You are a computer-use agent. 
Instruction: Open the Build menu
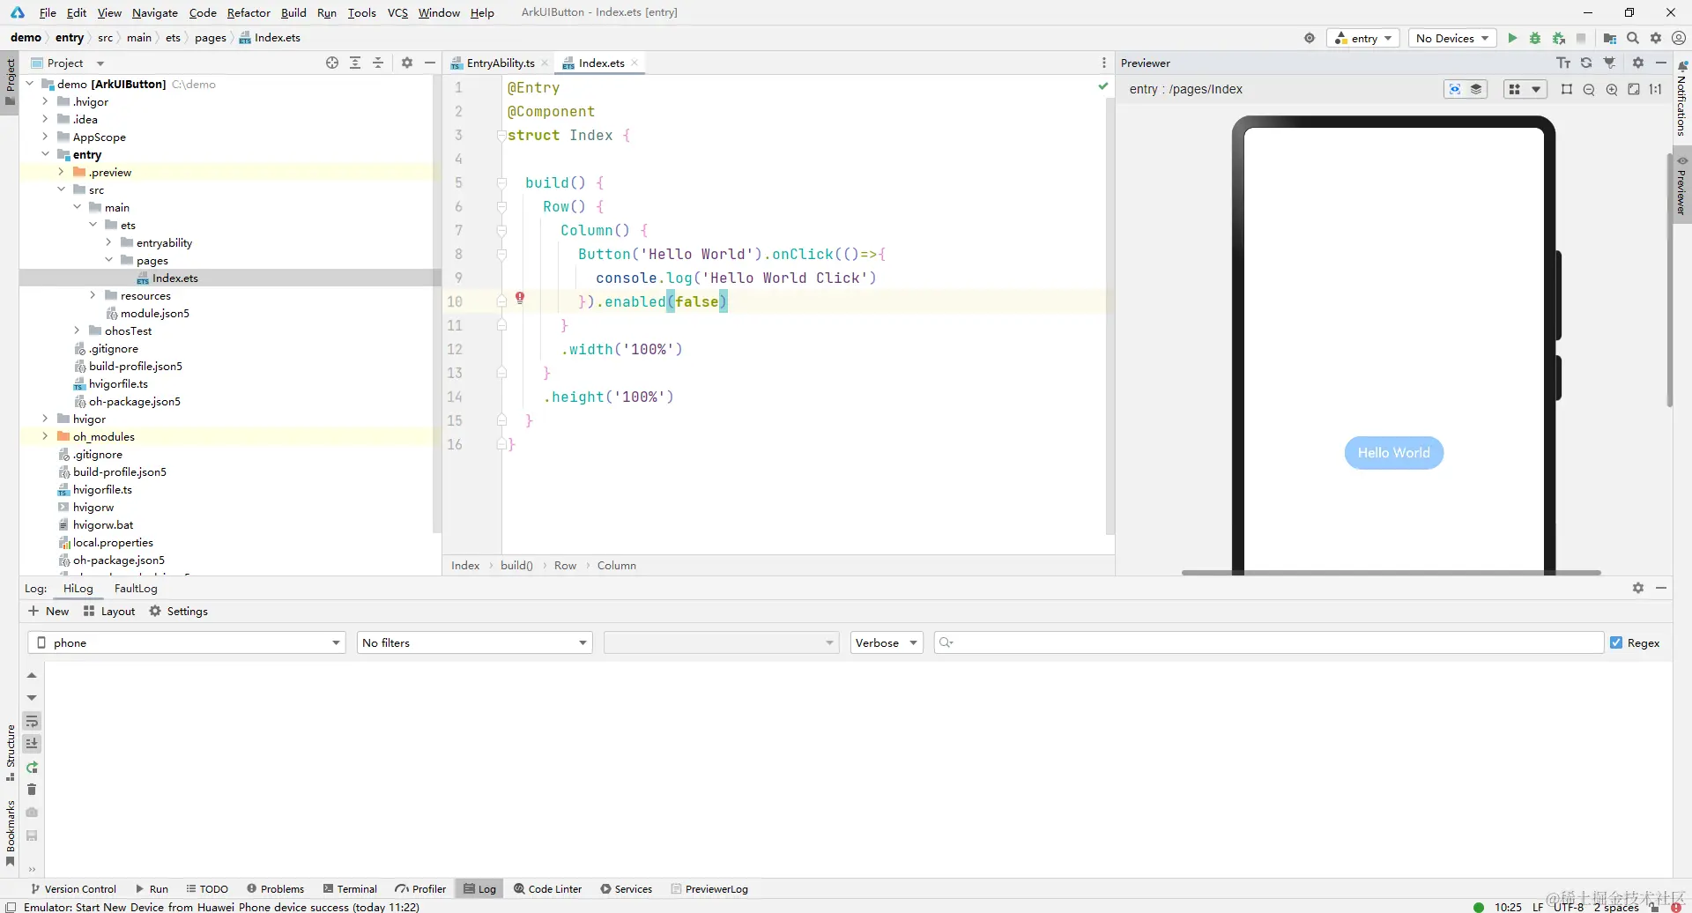[293, 12]
